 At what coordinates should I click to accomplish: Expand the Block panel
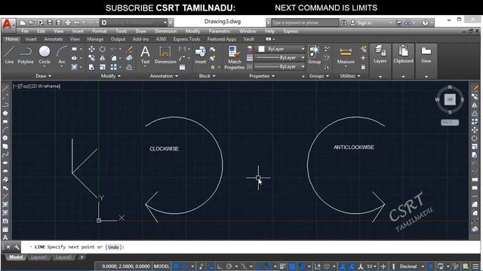[x=207, y=76]
